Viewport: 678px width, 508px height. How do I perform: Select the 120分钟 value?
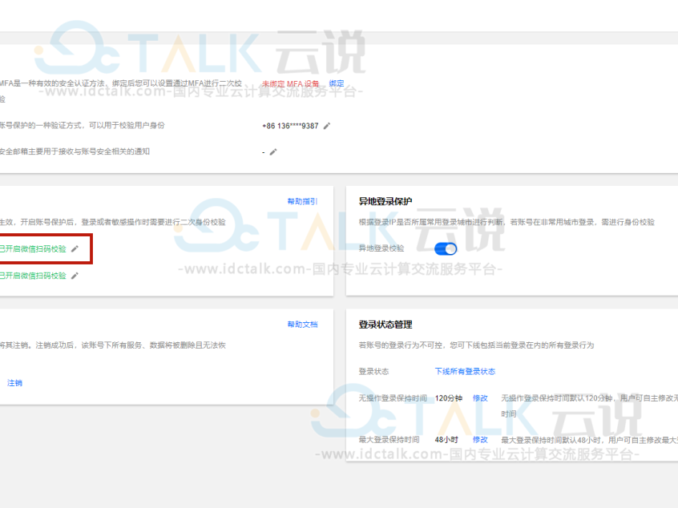tap(449, 398)
